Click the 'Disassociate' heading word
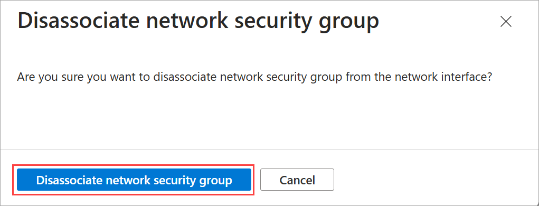 (x=78, y=21)
